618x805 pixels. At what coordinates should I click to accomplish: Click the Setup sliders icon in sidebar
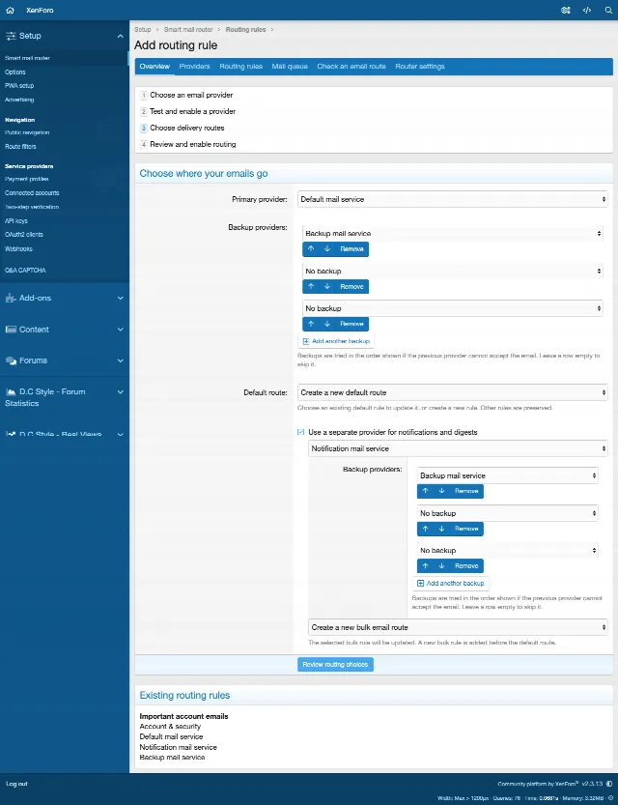click(11, 36)
